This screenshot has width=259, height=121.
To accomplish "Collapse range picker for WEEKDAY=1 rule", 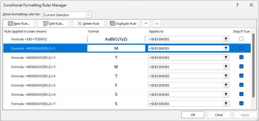I will pyautogui.click(x=226, y=48).
